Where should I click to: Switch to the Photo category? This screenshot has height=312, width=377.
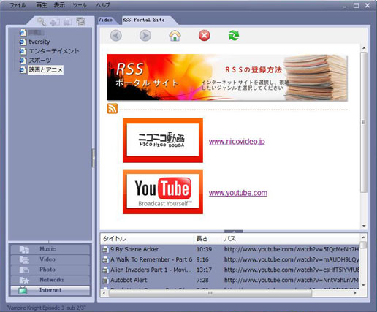pos(50,270)
